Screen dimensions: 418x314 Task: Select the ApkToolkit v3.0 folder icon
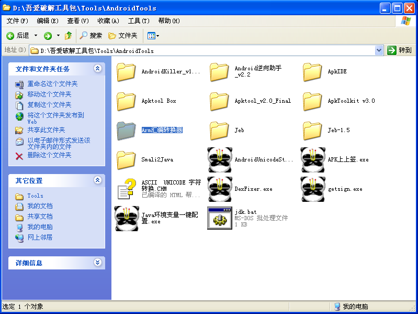coord(312,101)
